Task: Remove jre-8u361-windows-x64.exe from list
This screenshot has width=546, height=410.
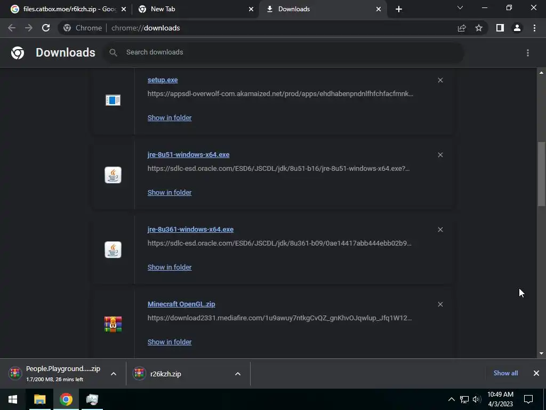Action: [440, 230]
